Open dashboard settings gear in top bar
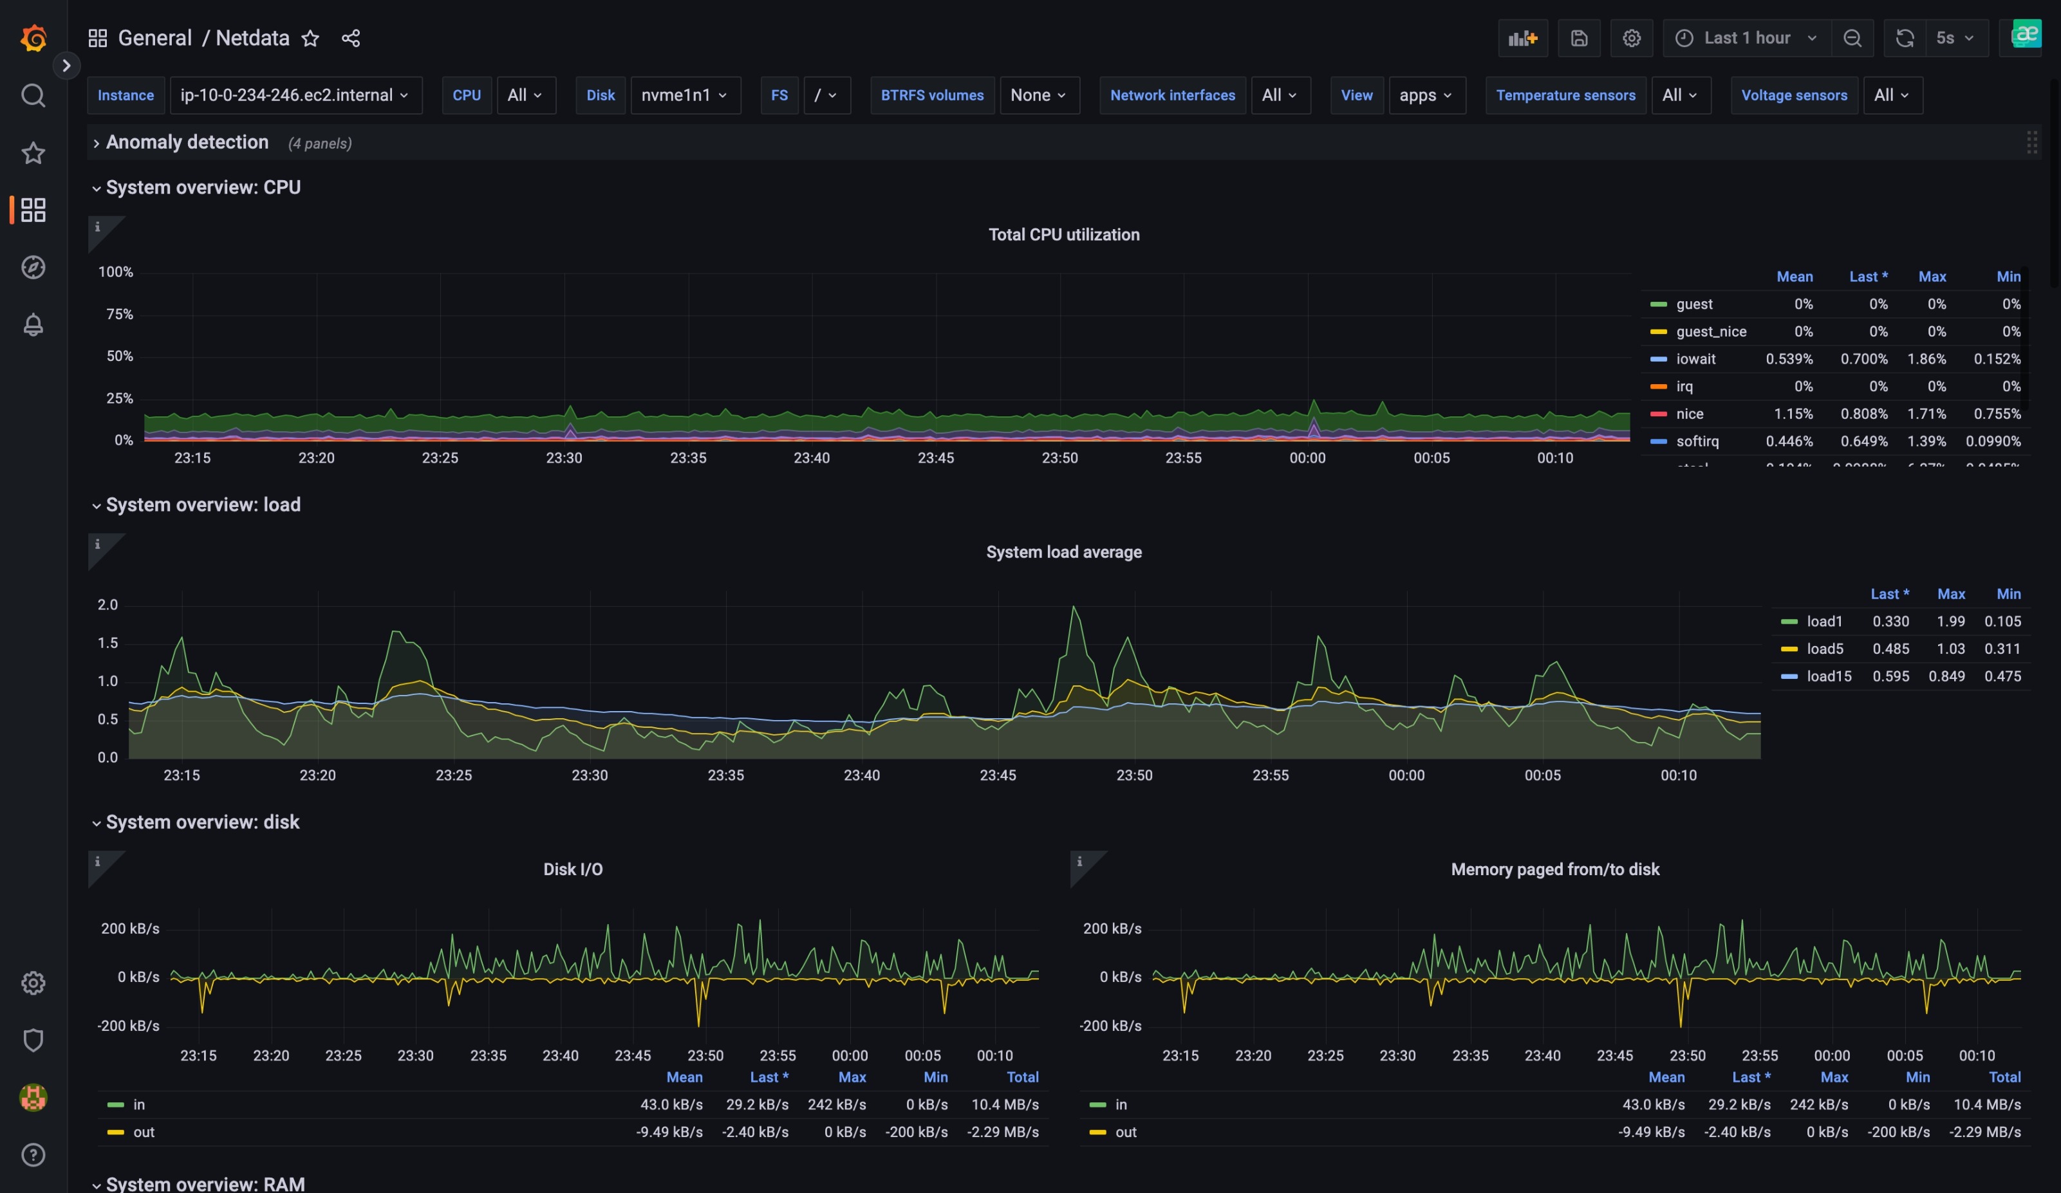This screenshot has height=1193, width=2061. click(1631, 39)
